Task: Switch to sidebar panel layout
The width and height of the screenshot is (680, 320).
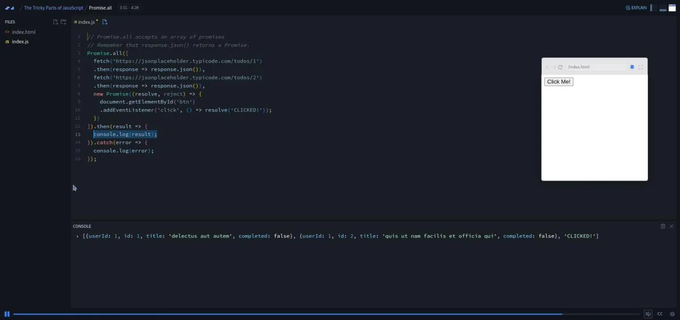Action: pos(654,8)
